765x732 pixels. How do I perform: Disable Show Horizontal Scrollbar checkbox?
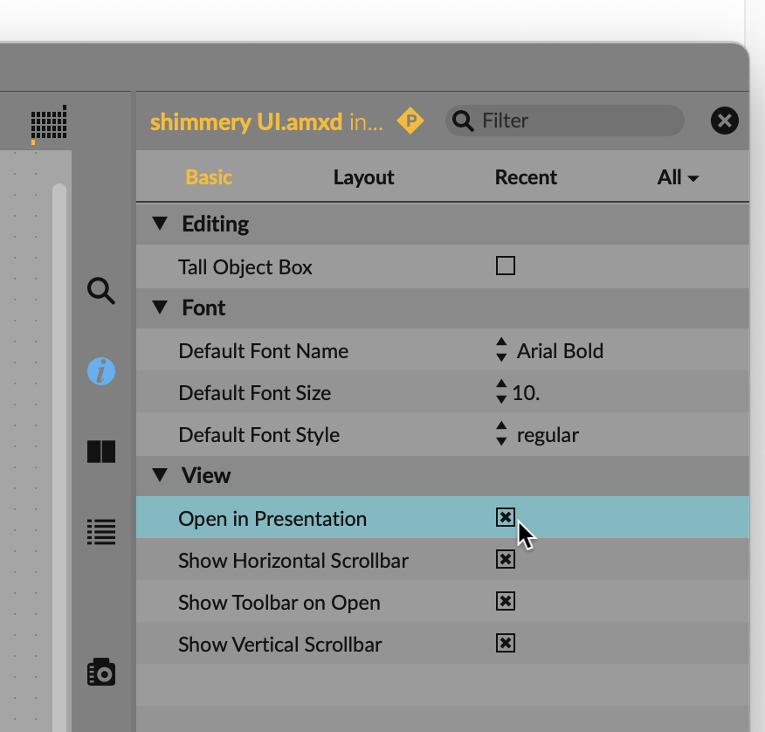click(x=505, y=559)
